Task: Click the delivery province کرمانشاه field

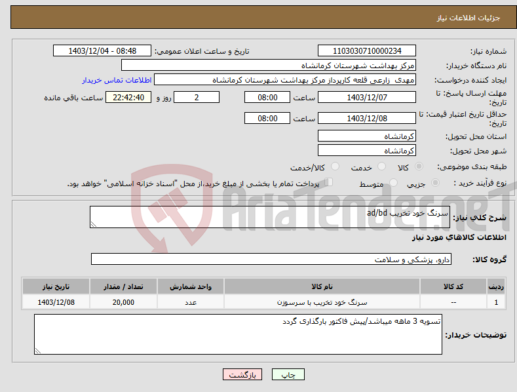Action: 367,136
